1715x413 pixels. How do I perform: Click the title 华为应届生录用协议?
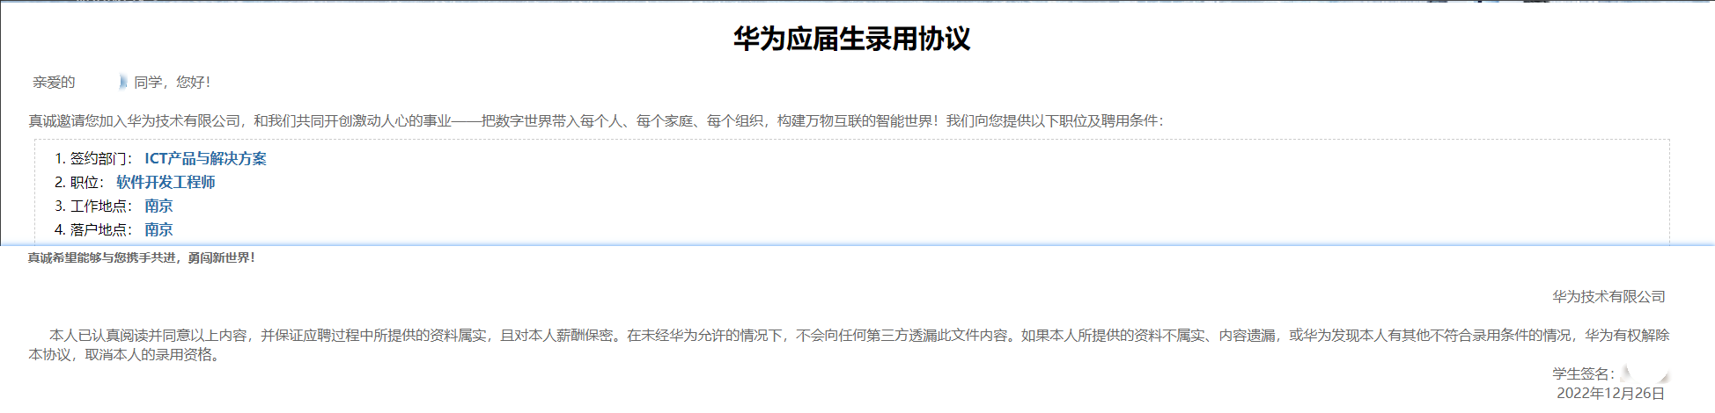[x=851, y=39]
